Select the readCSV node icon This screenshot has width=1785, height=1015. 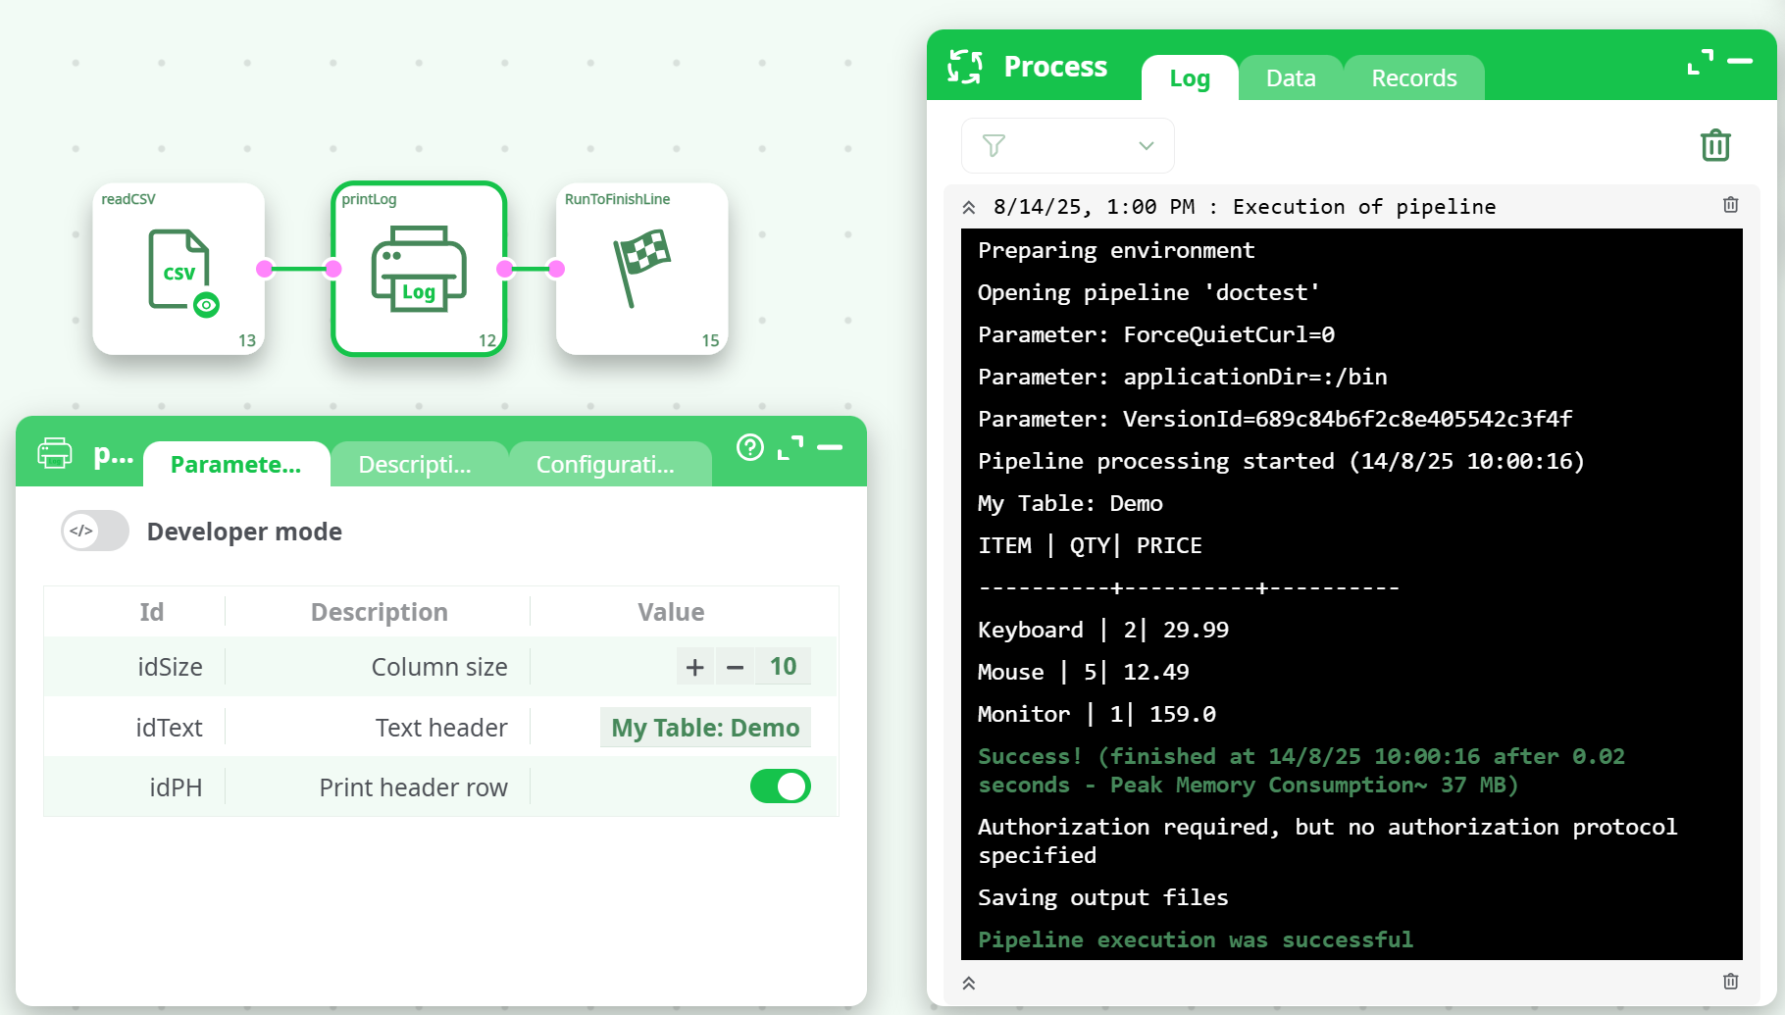[178, 269]
